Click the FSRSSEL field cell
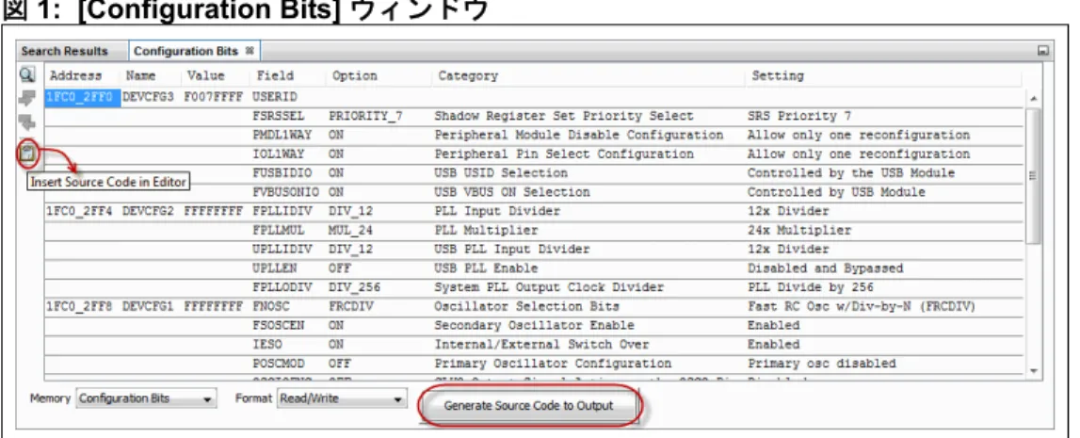This screenshot has height=438, width=1080. point(279,116)
